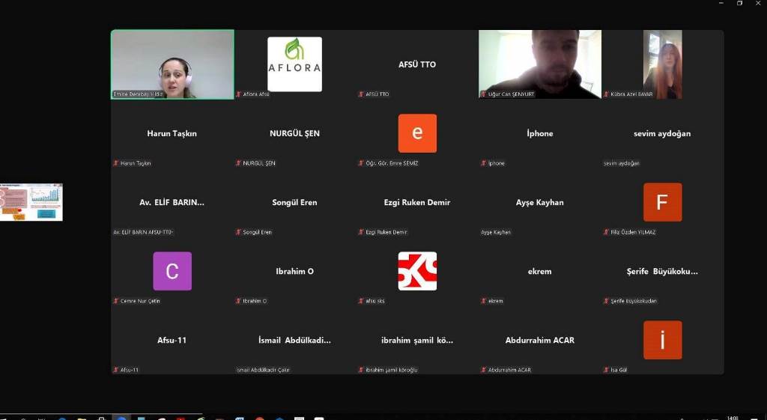
Task: Click the small 'Ayşe Kayhan' corner name label
Action: (x=496, y=232)
